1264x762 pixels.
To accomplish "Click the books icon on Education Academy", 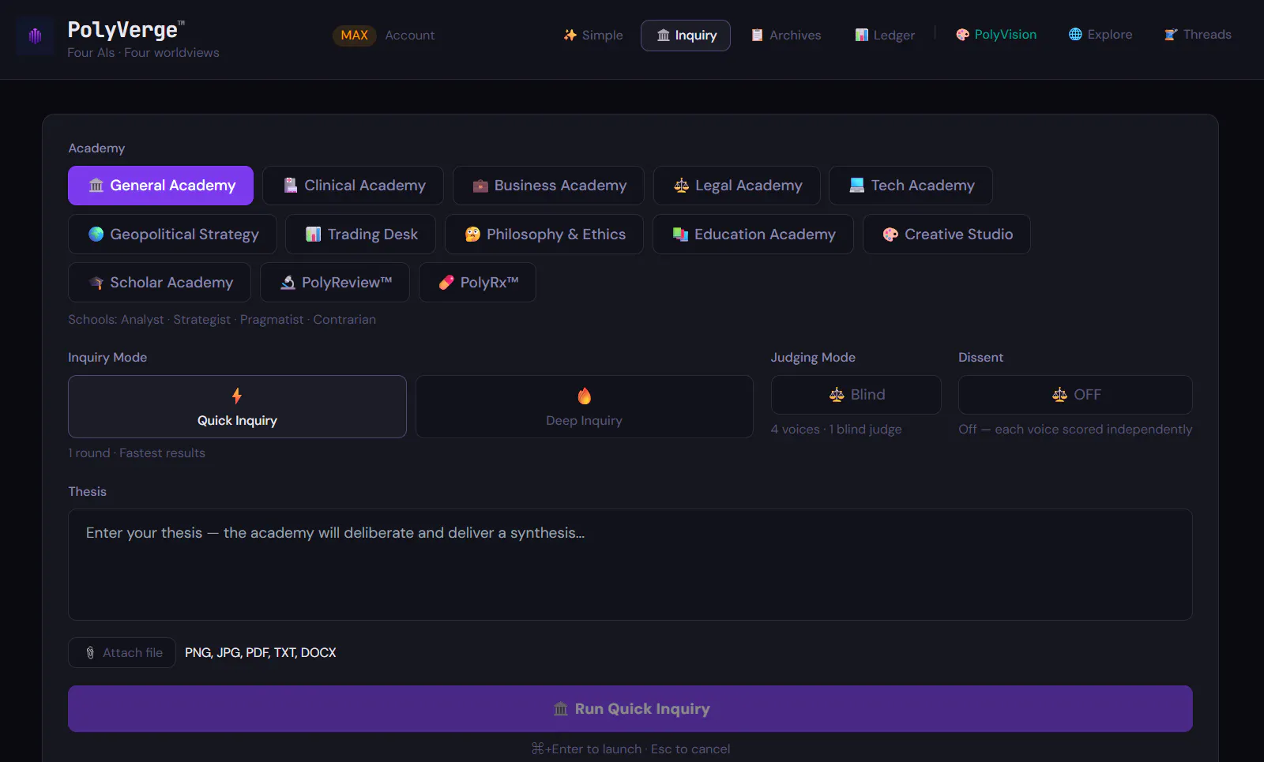I will pyautogui.click(x=680, y=235).
